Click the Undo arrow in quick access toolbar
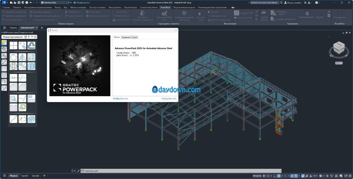This screenshot has height=179, width=353. click(x=31, y=2)
